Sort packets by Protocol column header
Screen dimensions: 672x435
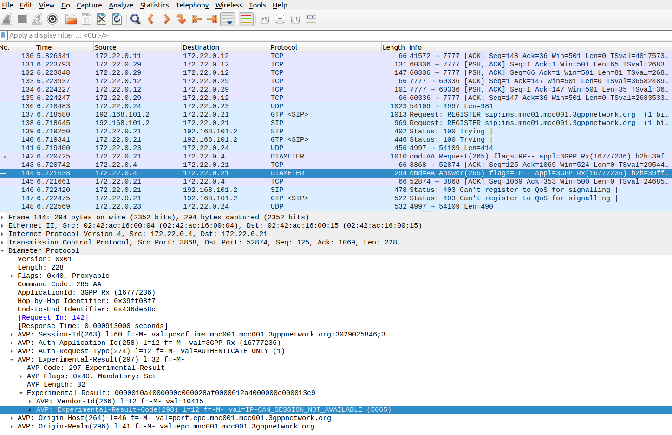(x=325, y=47)
